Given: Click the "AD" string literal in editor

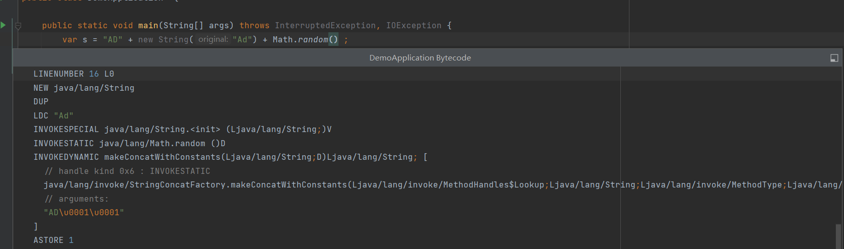Looking at the screenshot, I should (112, 40).
